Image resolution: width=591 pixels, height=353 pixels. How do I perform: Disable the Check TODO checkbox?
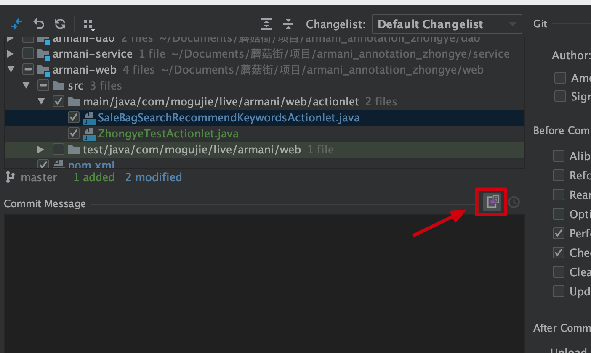point(558,253)
